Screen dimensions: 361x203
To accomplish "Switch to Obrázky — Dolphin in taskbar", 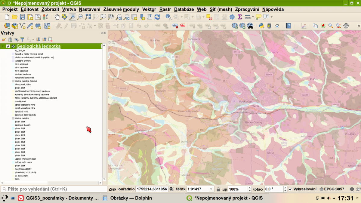I will [x=127, y=198].
